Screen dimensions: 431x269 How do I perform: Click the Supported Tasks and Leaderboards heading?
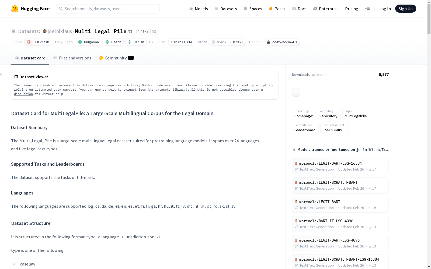(48, 164)
